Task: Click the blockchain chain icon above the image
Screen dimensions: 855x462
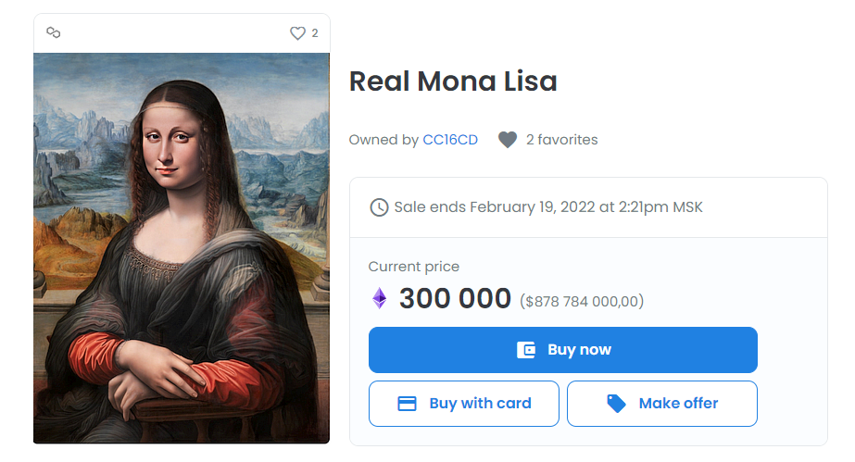Action: [x=54, y=33]
